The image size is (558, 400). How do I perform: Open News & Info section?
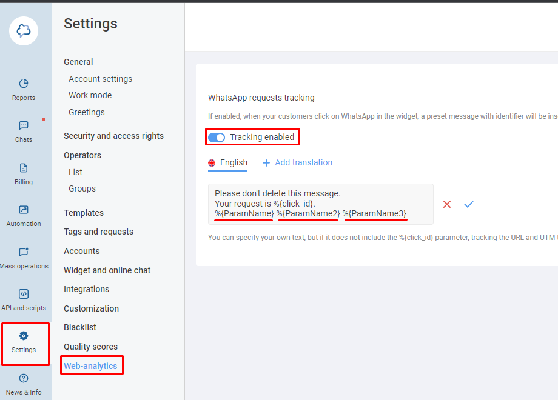click(x=24, y=384)
